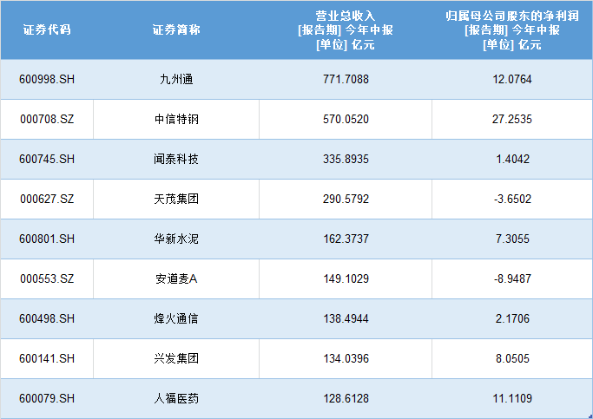The height and width of the screenshot is (419, 593).
Task: Click the value 8.0505
Action: (512, 358)
